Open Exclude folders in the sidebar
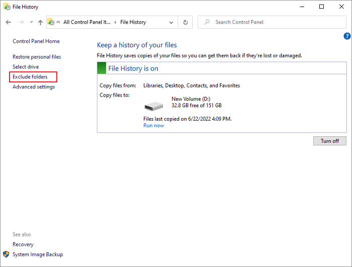The image size is (352, 267). tap(30, 77)
